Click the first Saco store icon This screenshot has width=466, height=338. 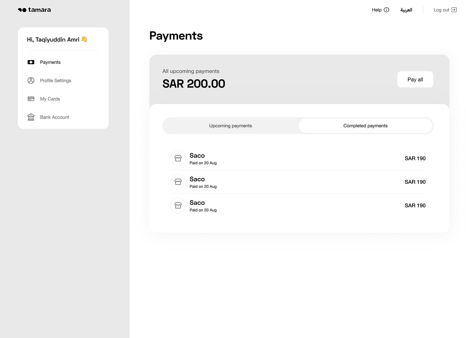tap(178, 158)
